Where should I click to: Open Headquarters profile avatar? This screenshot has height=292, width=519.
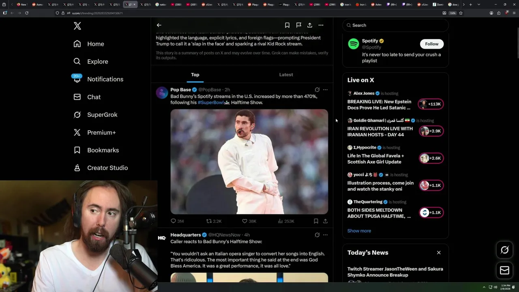click(x=162, y=238)
